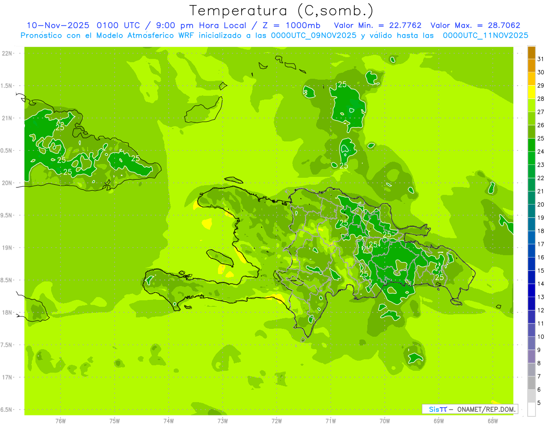
Task: Click the 22N latitude axis label
Action: [x=7, y=53]
